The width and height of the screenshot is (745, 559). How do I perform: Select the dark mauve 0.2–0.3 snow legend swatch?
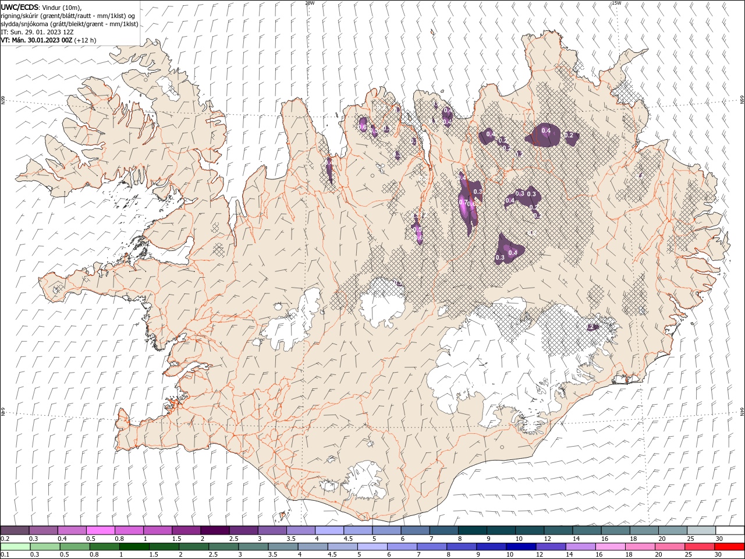tap(15, 530)
